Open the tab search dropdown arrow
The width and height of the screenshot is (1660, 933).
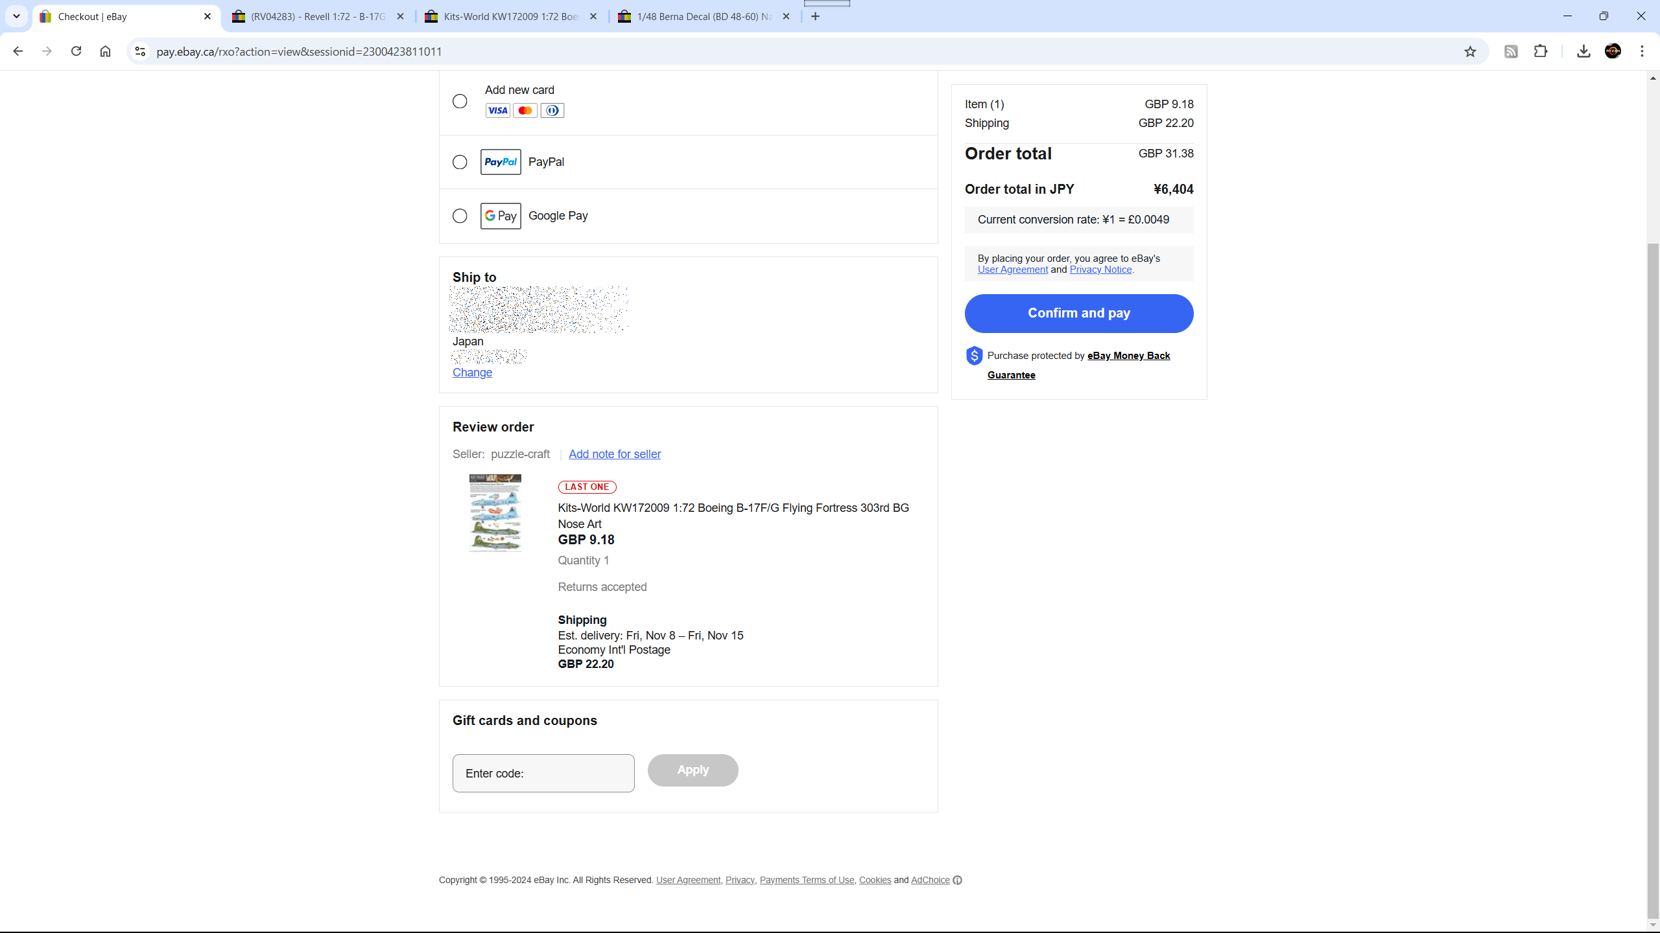click(16, 16)
